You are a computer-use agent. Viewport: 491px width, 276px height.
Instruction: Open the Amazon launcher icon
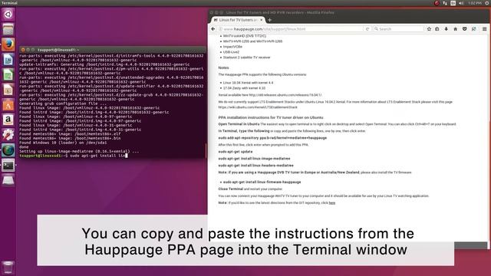tap(8, 120)
